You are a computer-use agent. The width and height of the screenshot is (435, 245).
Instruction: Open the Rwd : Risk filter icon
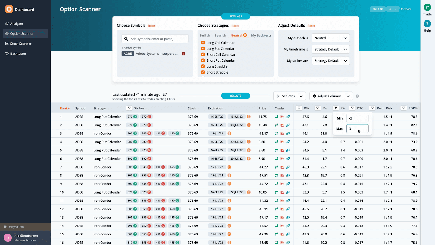372,108
